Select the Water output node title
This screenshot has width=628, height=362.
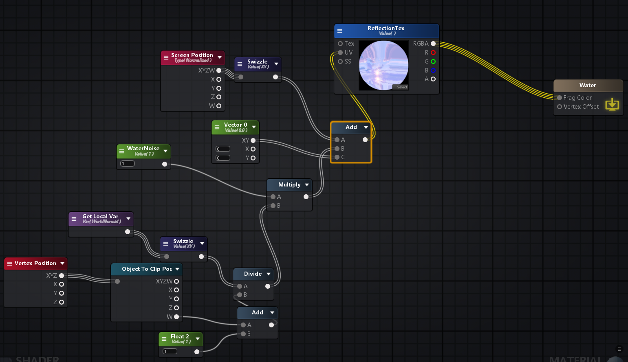coord(588,86)
